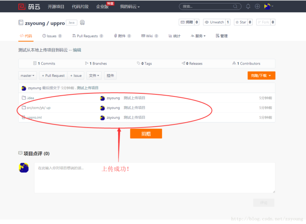The image size is (306, 224).
Task: View the 1 Commits link
Action: 45,63
